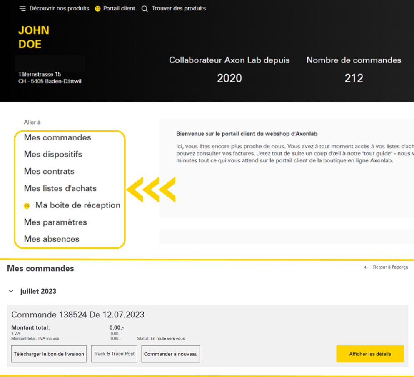
Task: Click the year 2020 value
Action: (229, 78)
